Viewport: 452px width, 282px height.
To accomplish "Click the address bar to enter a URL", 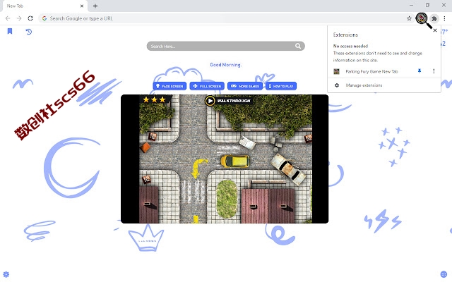I will [226, 18].
